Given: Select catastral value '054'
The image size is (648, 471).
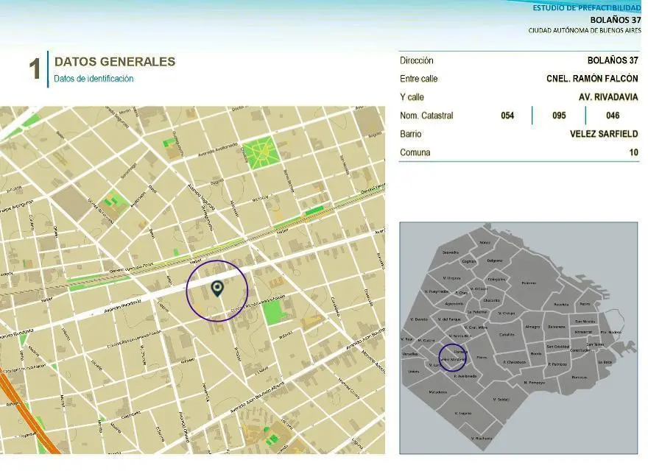Looking at the screenshot, I should [507, 116].
